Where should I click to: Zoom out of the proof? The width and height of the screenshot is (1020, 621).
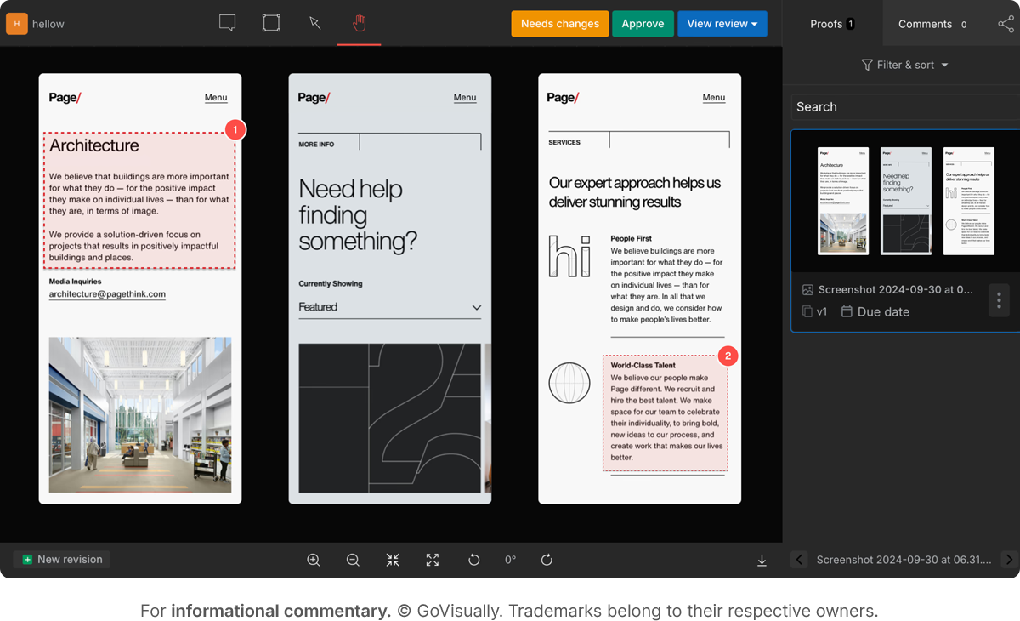point(353,560)
